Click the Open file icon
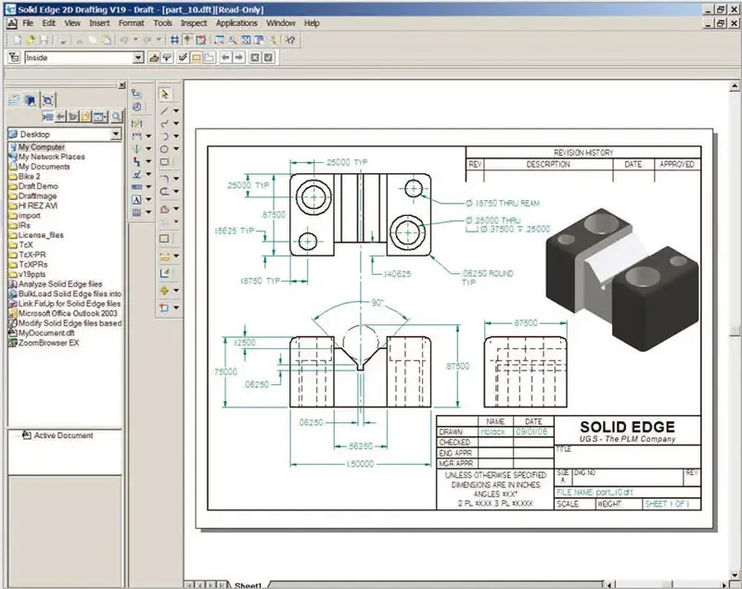Screen dimensions: 742x589 pos(31,40)
